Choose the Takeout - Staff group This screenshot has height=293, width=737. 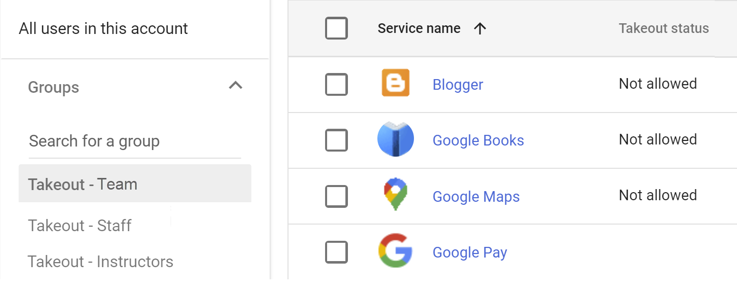click(80, 226)
